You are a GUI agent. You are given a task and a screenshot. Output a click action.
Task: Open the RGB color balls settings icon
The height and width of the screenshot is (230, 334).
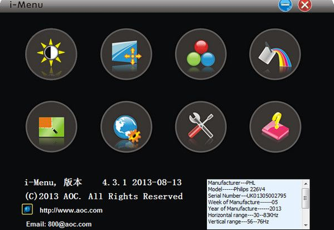coord(201,54)
